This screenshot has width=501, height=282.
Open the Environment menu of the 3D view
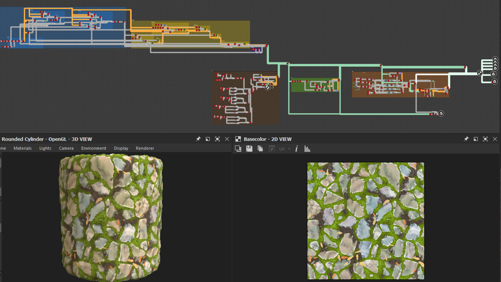point(93,148)
